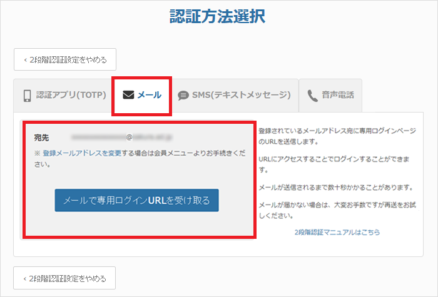Select the メール tab label
The image size is (438, 297).
[x=150, y=96]
